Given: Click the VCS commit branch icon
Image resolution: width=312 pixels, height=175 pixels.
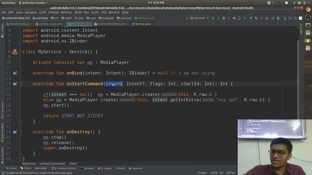Looking at the screenshot, I should click(x=256, y=18).
